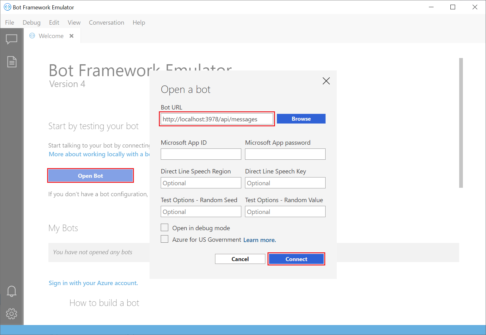Click the Open Bot button
The height and width of the screenshot is (335, 486).
click(90, 175)
